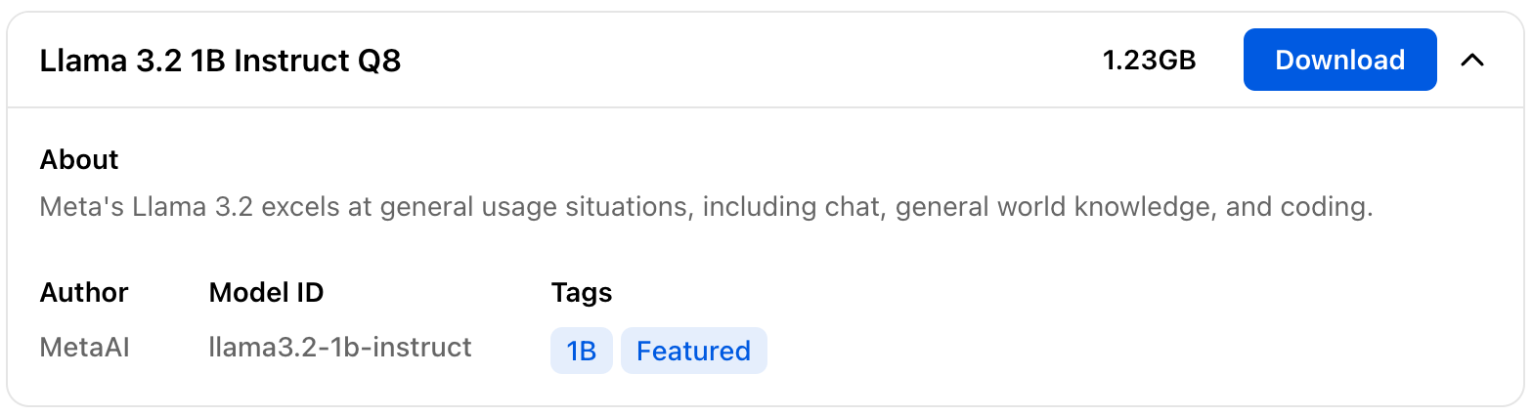
Task: Click the Model ID field label
Action: pyautogui.click(x=266, y=292)
